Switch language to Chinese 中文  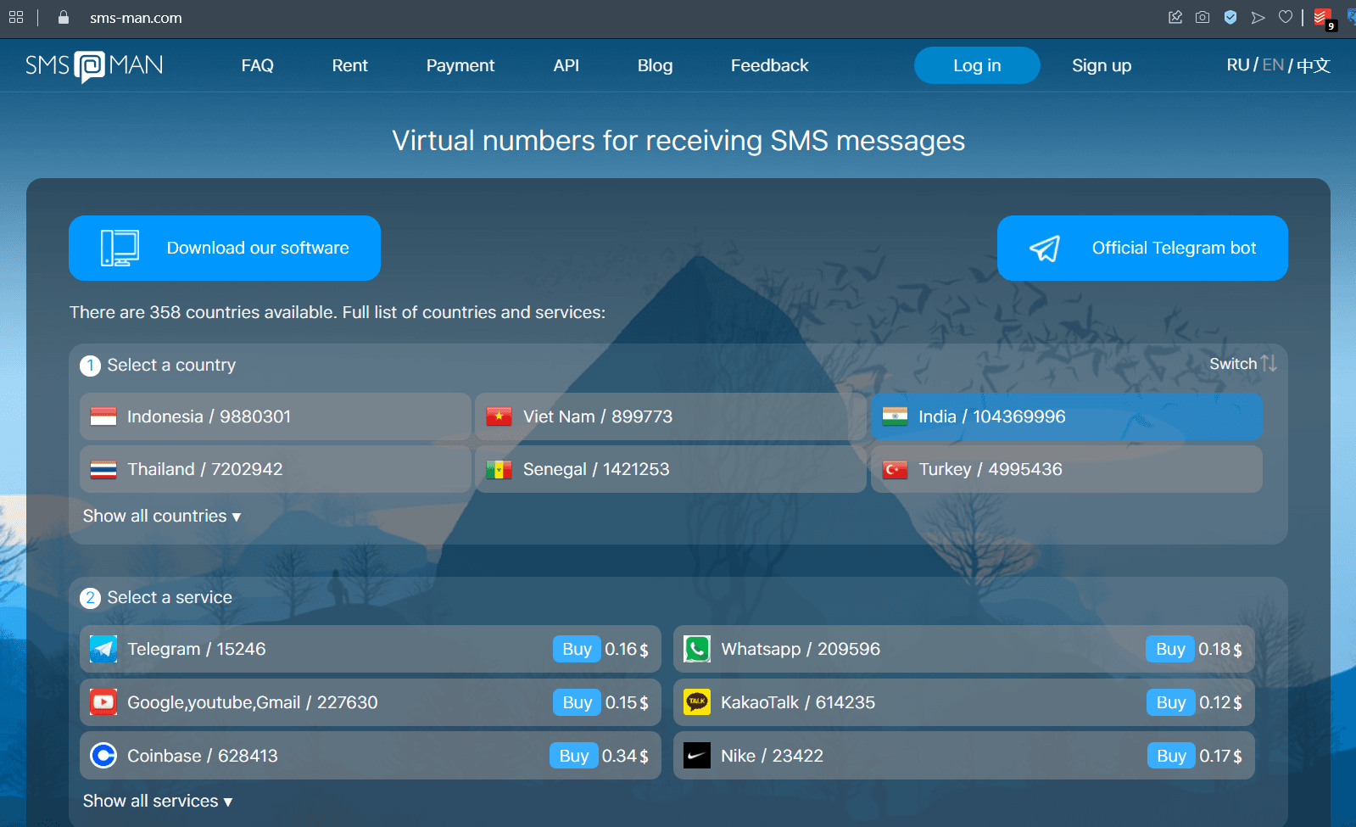click(1314, 65)
